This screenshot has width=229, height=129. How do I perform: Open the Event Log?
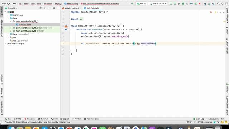(x=199, y=119)
